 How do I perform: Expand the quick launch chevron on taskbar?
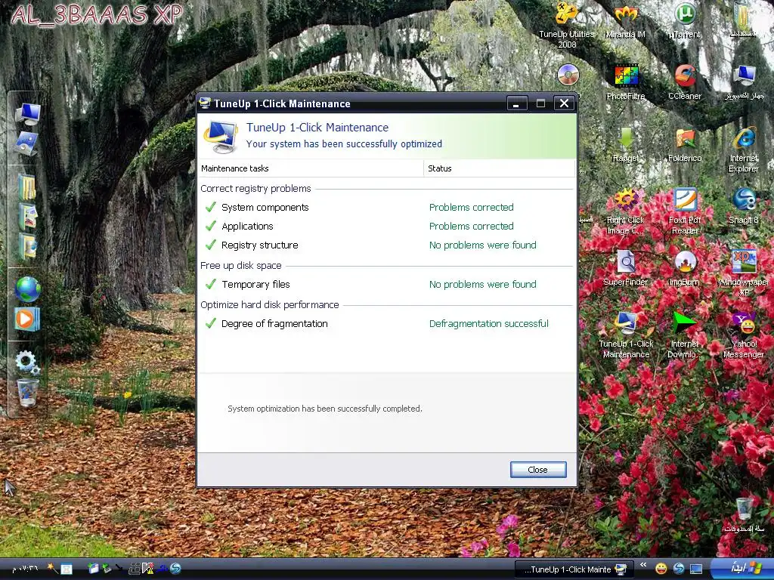643,565
